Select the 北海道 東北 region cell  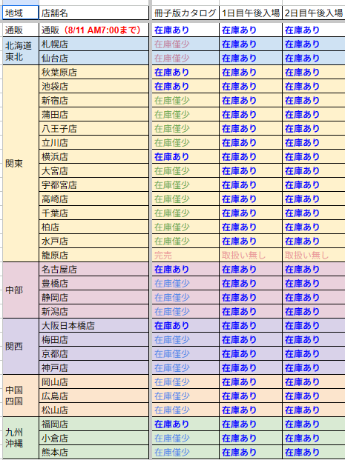point(21,51)
